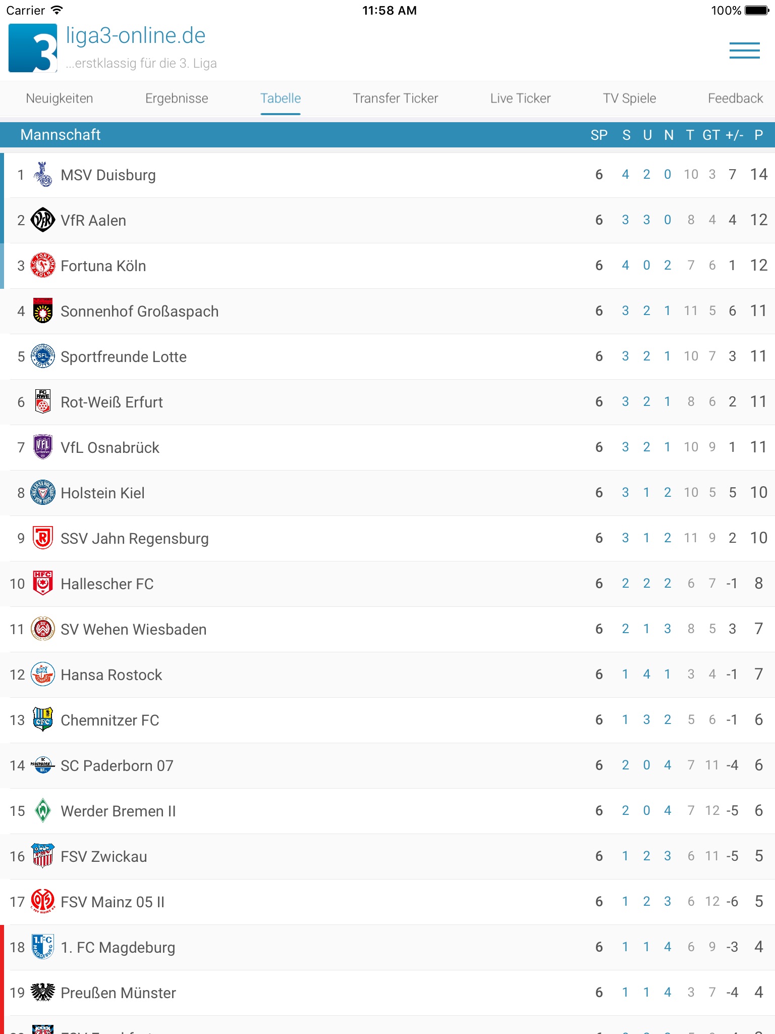Open the hamburger menu icon
The width and height of the screenshot is (775, 1034).
(x=744, y=50)
